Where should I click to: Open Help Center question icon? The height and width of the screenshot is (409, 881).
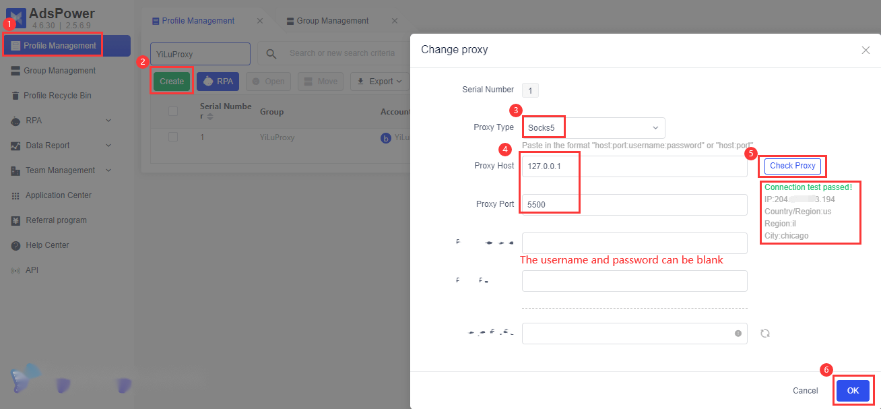(15, 245)
